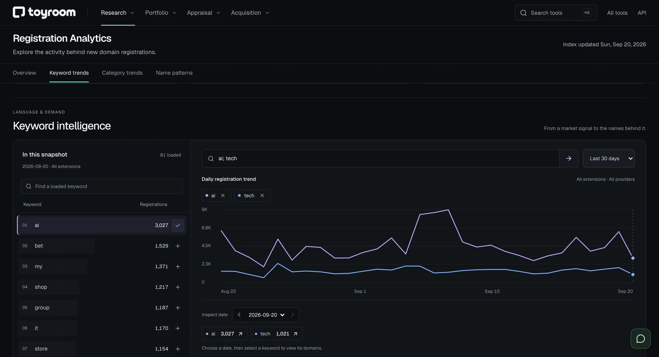This screenshot has width=659, height=357.
Task: Expand the Appraisal menu
Action: click(x=203, y=13)
